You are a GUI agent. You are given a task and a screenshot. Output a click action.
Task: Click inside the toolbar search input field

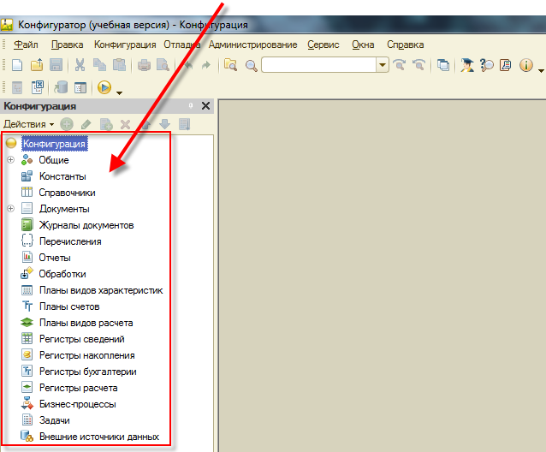pos(318,65)
